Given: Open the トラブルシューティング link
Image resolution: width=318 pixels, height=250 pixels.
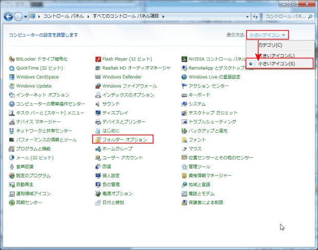Looking at the screenshot, I should (x=212, y=122).
